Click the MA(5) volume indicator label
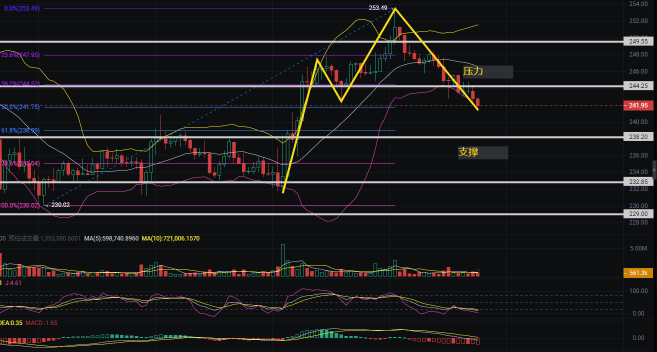The image size is (657, 352). pyautogui.click(x=110, y=239)
